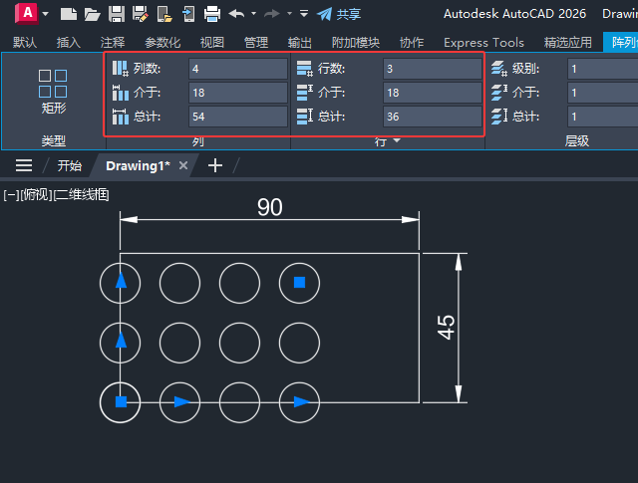Click the Save As icon
The width and height of the screenshot is (638, 483).
(141, 14)
